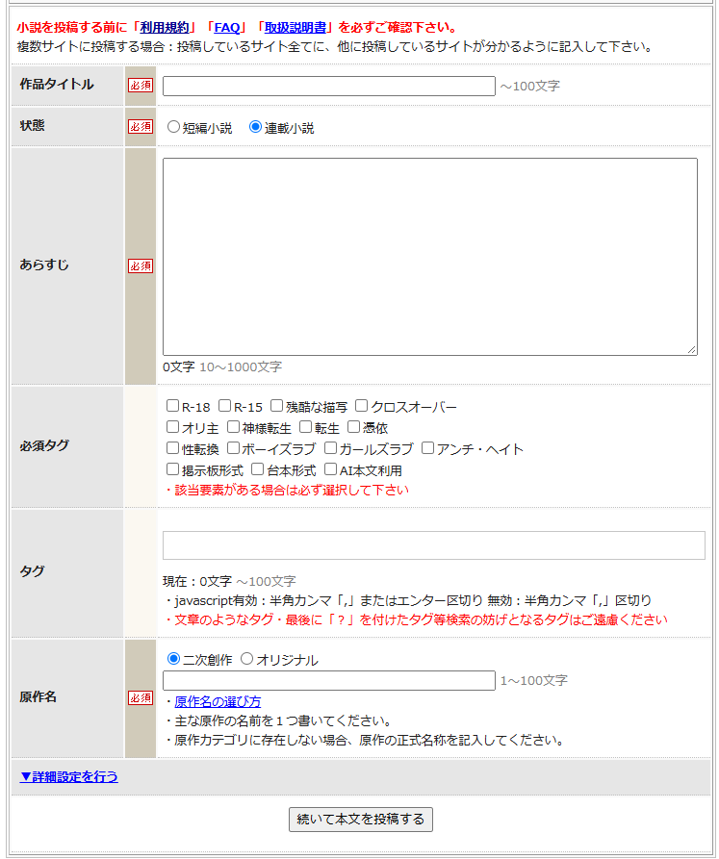Select the オリジナル radio button
The image size is (719, 859).
tap(247, 659)
